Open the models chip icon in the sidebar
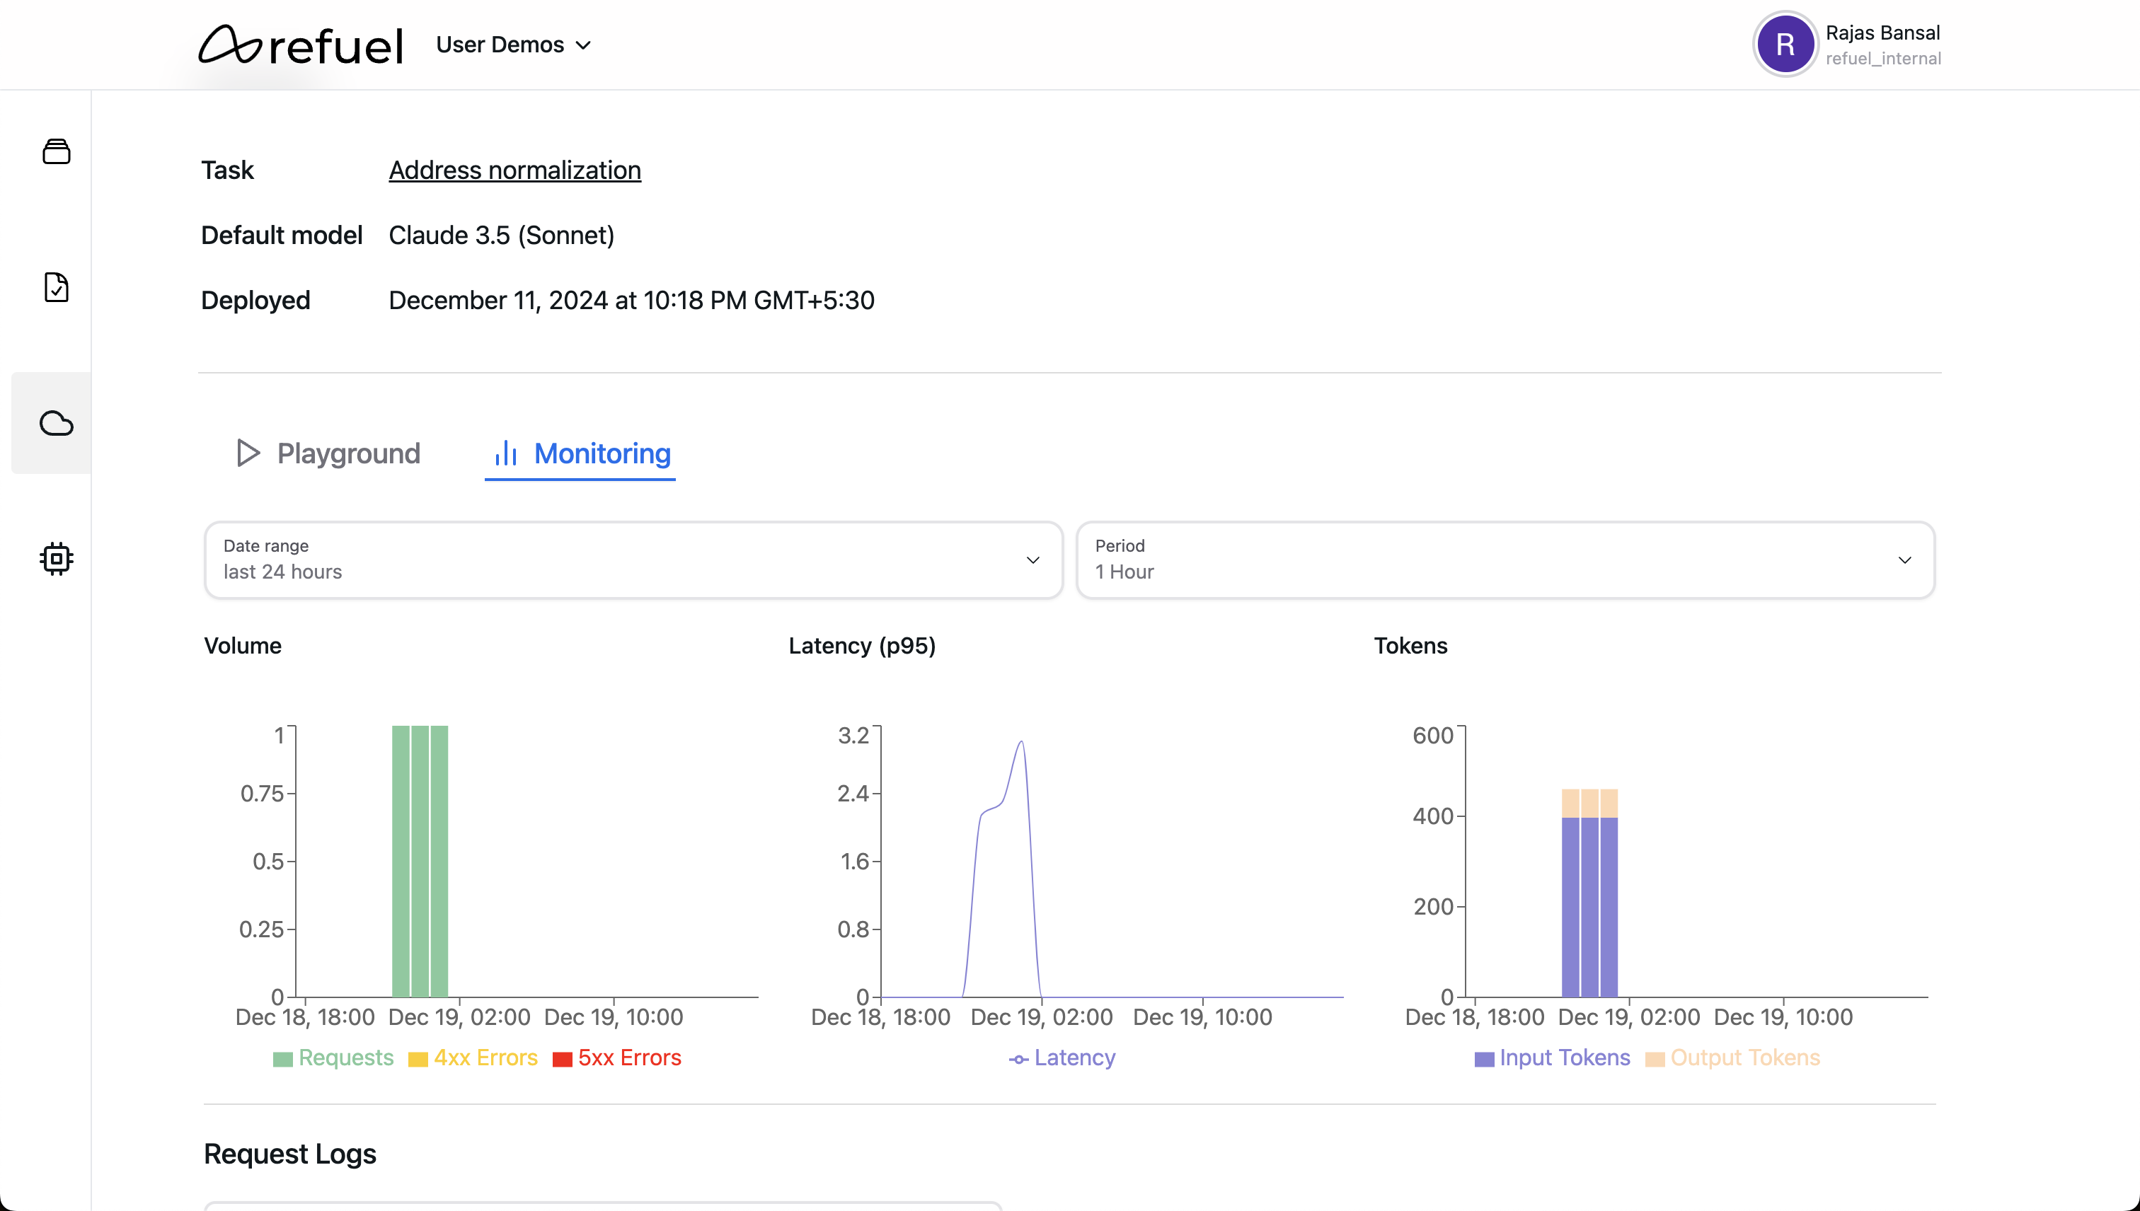The image size is (2140, 1211). pyautogui.click(x=56, y=559)
